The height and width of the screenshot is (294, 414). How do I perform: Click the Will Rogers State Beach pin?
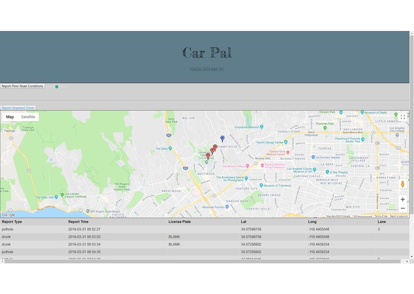point(88,211)
